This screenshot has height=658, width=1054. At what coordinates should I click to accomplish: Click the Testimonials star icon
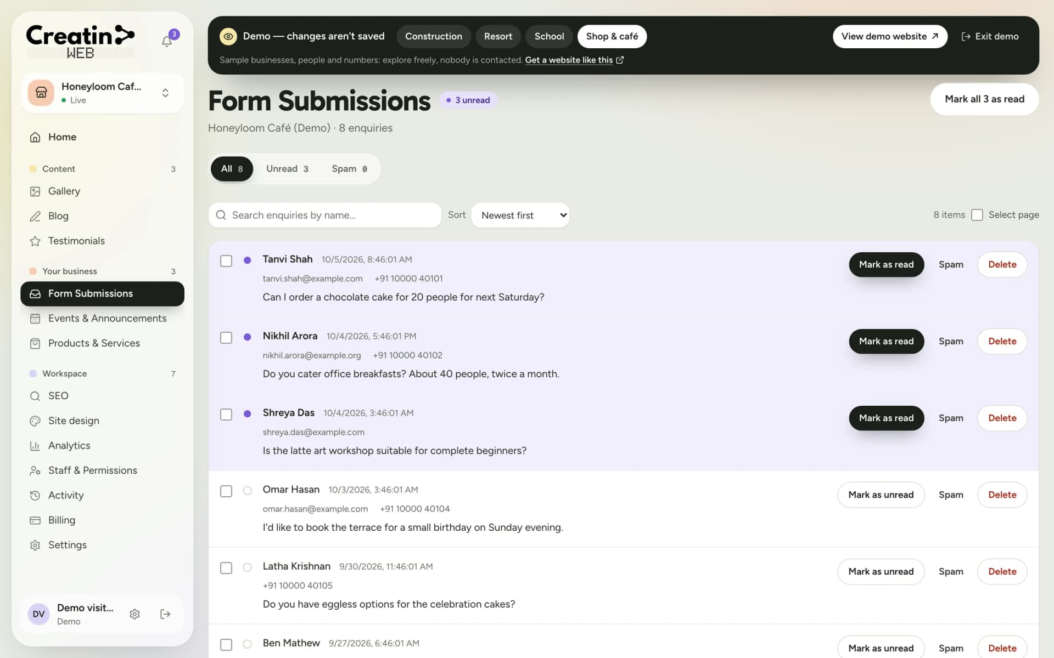[x=35, y=241]
